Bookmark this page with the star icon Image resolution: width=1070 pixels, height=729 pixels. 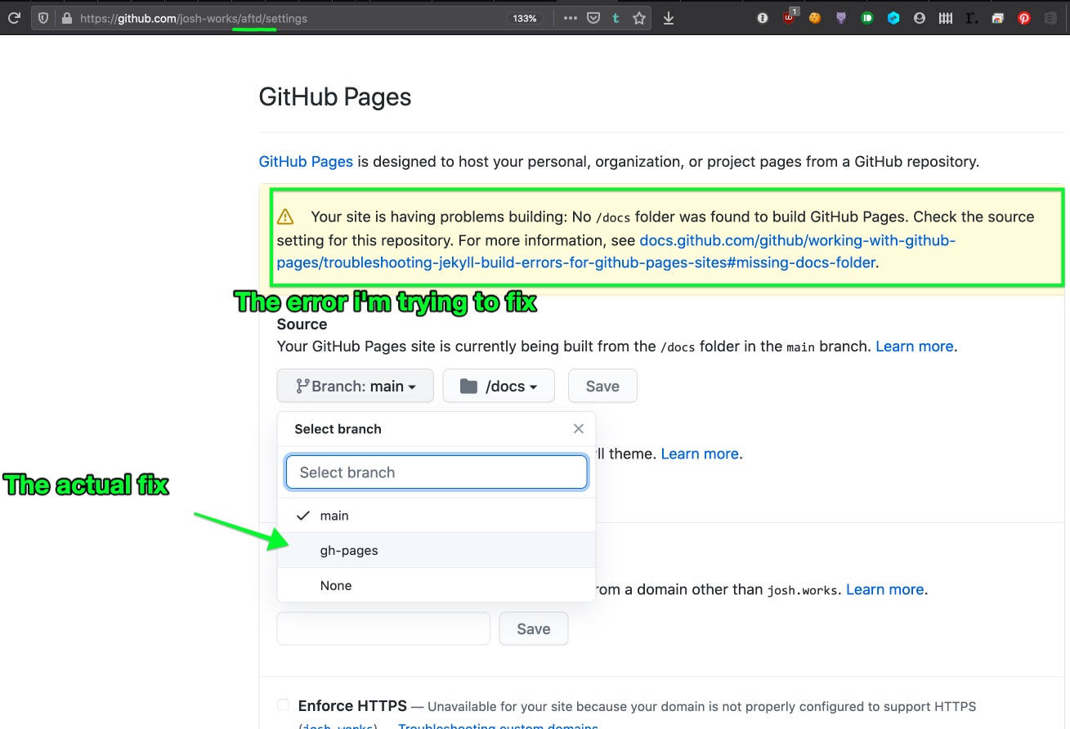point(639,18)
